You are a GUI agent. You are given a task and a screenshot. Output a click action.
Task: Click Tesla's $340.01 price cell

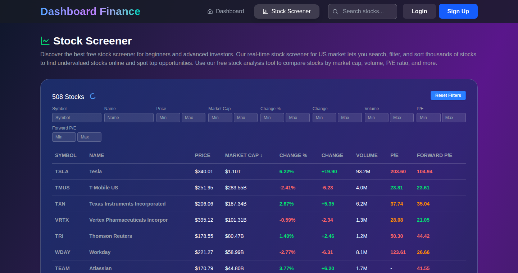(204, 171)
